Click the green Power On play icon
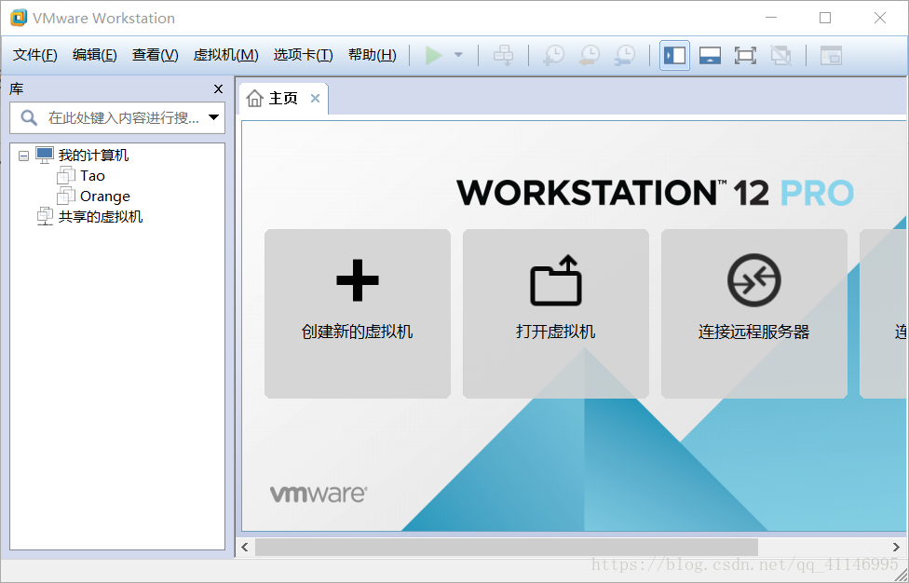 434,56
